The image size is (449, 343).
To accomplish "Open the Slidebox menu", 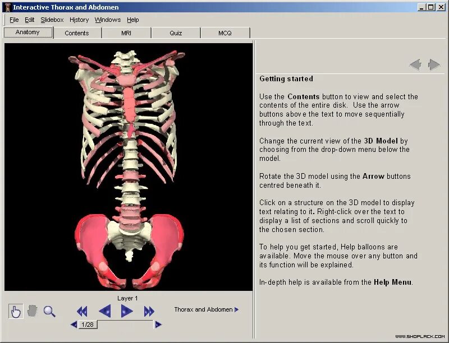I will [52, 20].
